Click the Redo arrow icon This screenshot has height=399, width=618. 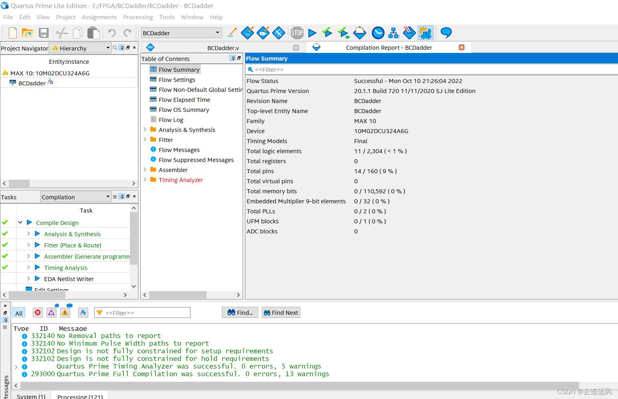128,33
